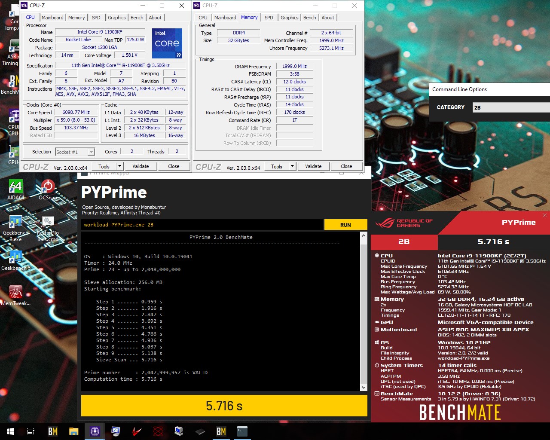Open About tab in CPU-Z processor window
Screen dimensions: 550x440
click(155, 18)
